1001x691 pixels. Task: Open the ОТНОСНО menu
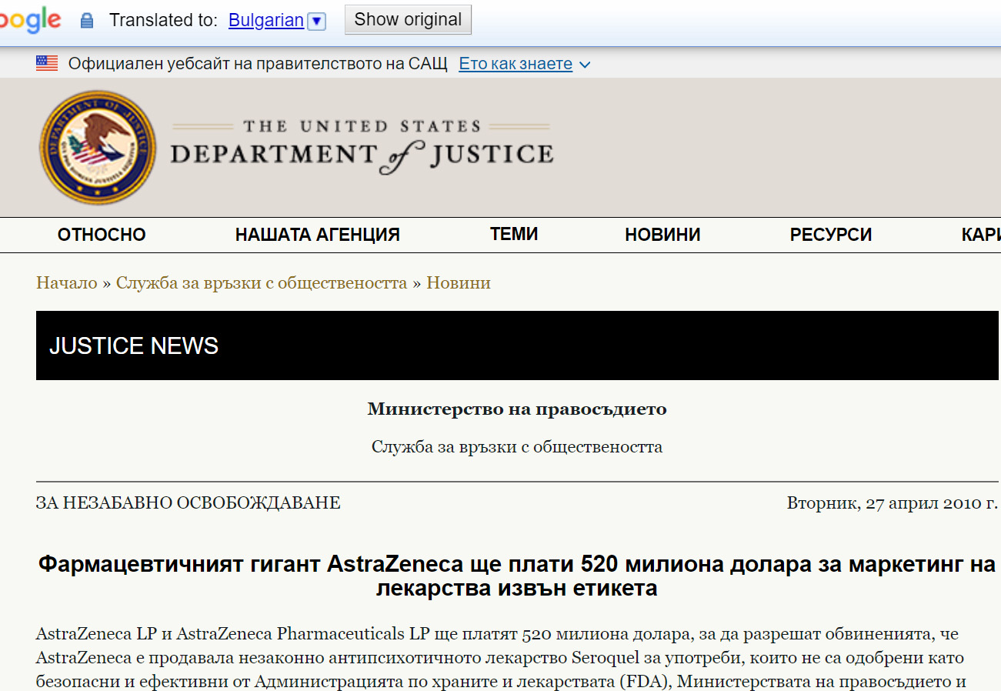tap(102, 235)
